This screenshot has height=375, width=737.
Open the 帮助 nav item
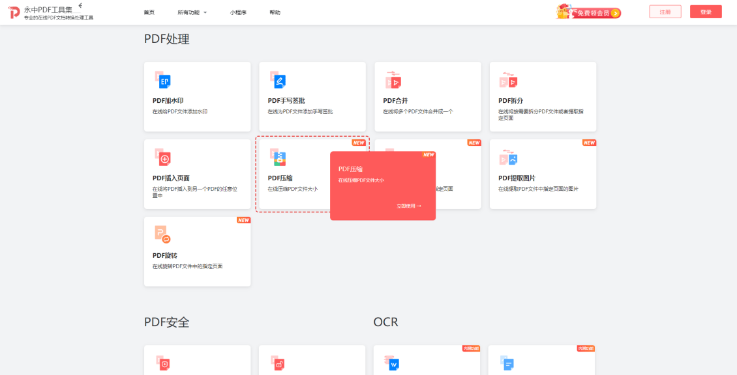[275, 12]
